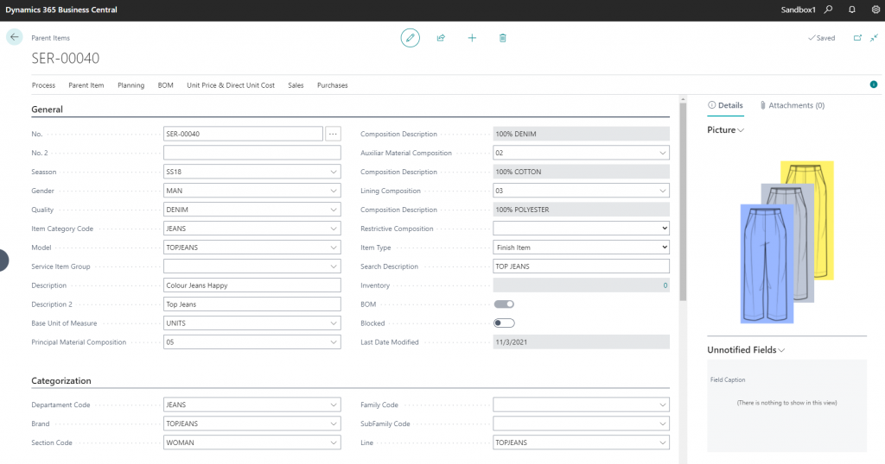The height and width of the screenshot is (464, 885).
Task: Open the Purchases menu
Action: (x=333, y=85)
